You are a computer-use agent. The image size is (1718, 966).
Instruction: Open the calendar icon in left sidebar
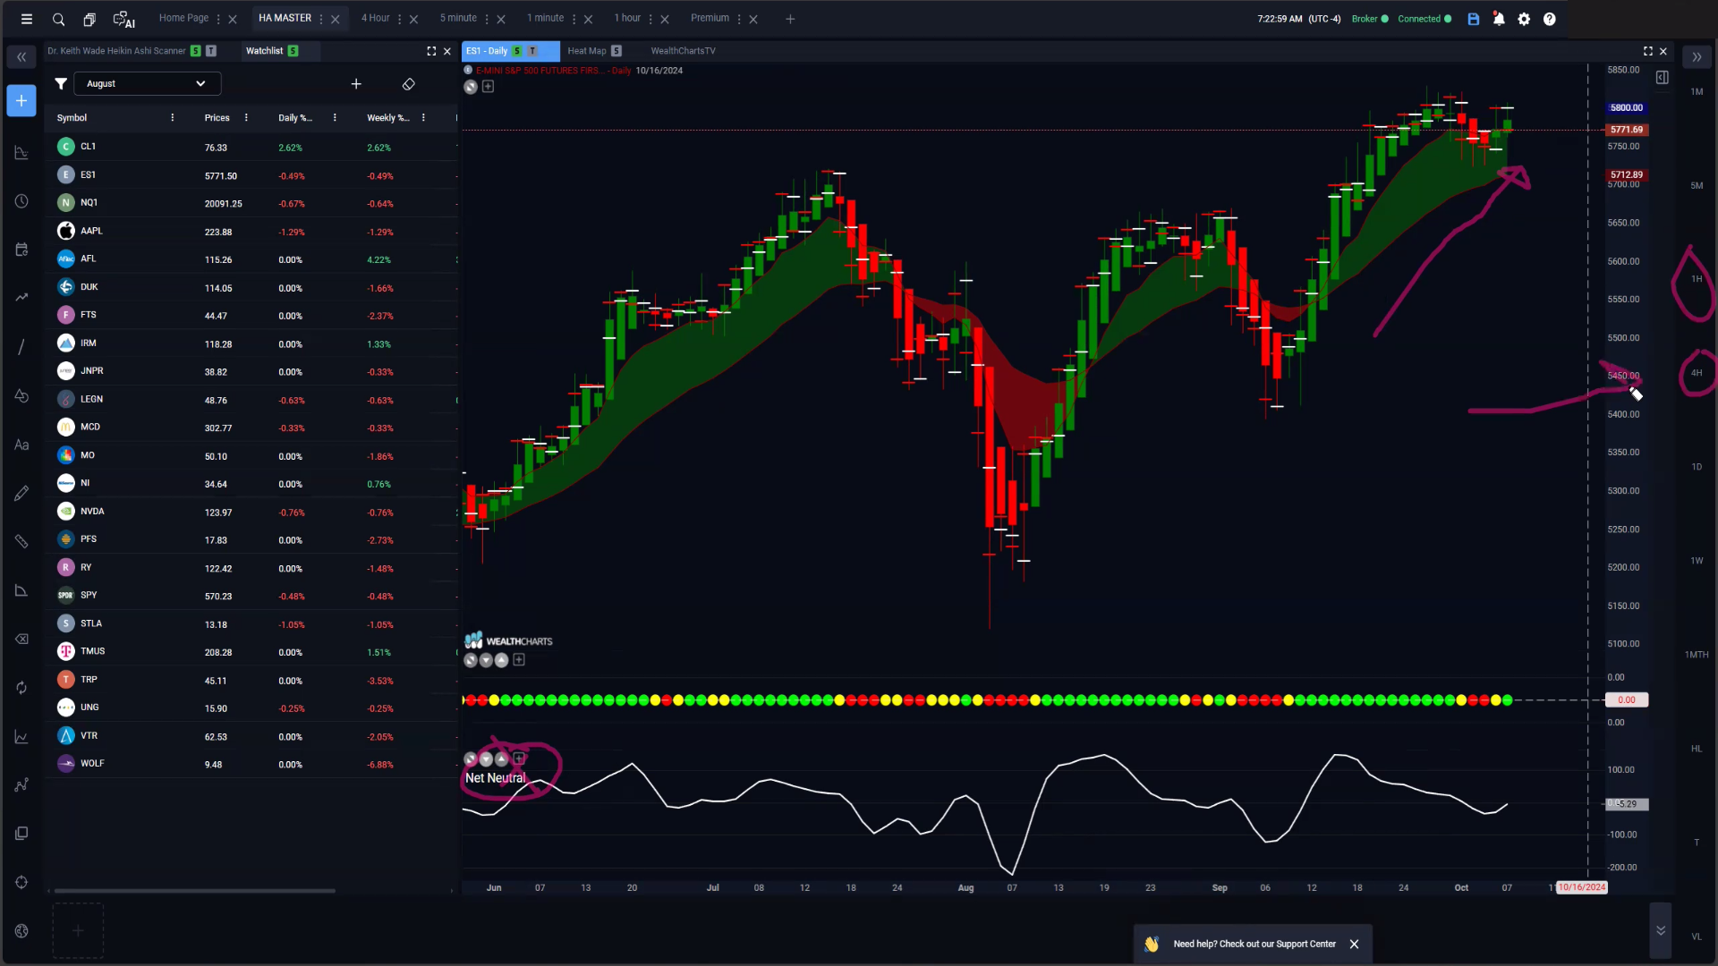[x=21, y=250]
